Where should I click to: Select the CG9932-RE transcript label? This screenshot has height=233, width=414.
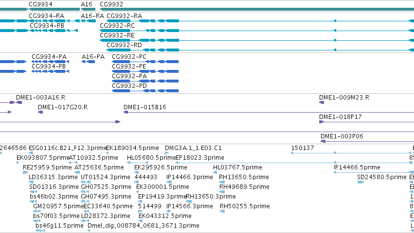click(117, 35)
